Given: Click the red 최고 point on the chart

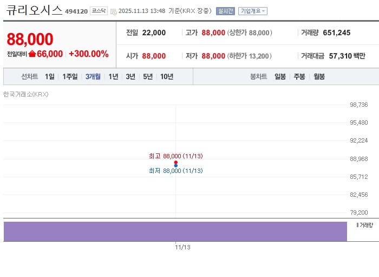Looking at the screenshot, I should point(176,162).
